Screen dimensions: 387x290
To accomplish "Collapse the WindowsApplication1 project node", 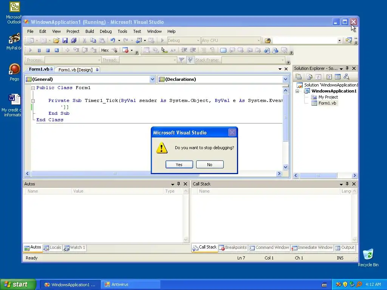I will coord(297,91).
